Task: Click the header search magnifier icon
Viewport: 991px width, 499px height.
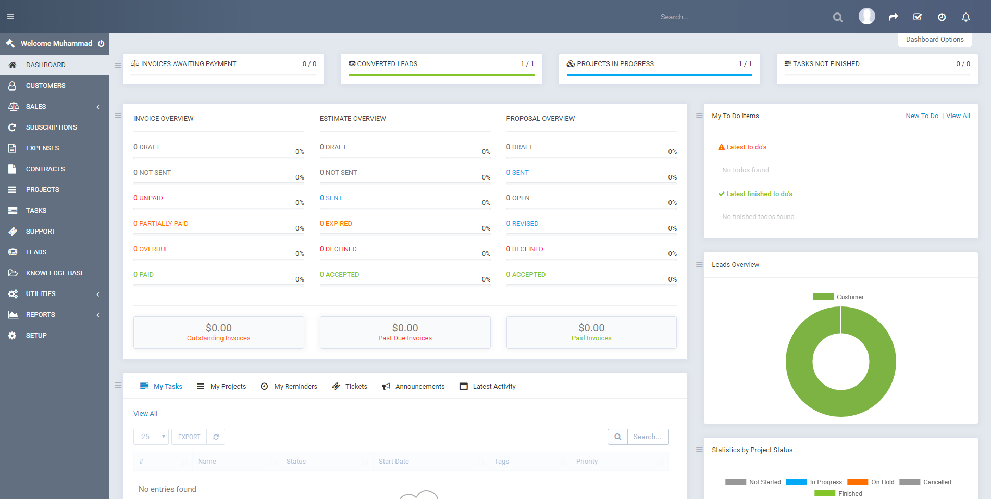Action: tap(837, 17)
